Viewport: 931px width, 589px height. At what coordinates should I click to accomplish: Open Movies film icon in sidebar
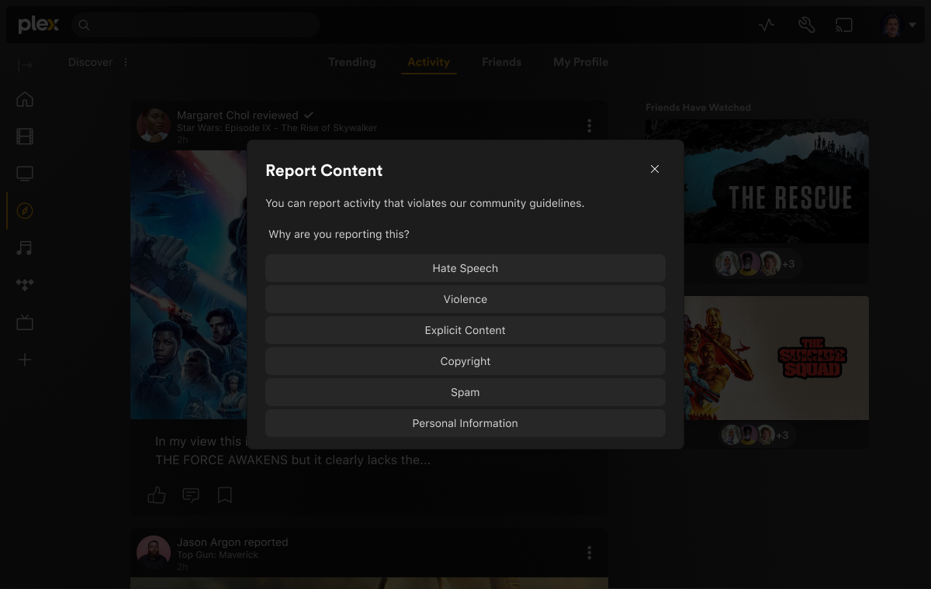click(x=25, y=136)
